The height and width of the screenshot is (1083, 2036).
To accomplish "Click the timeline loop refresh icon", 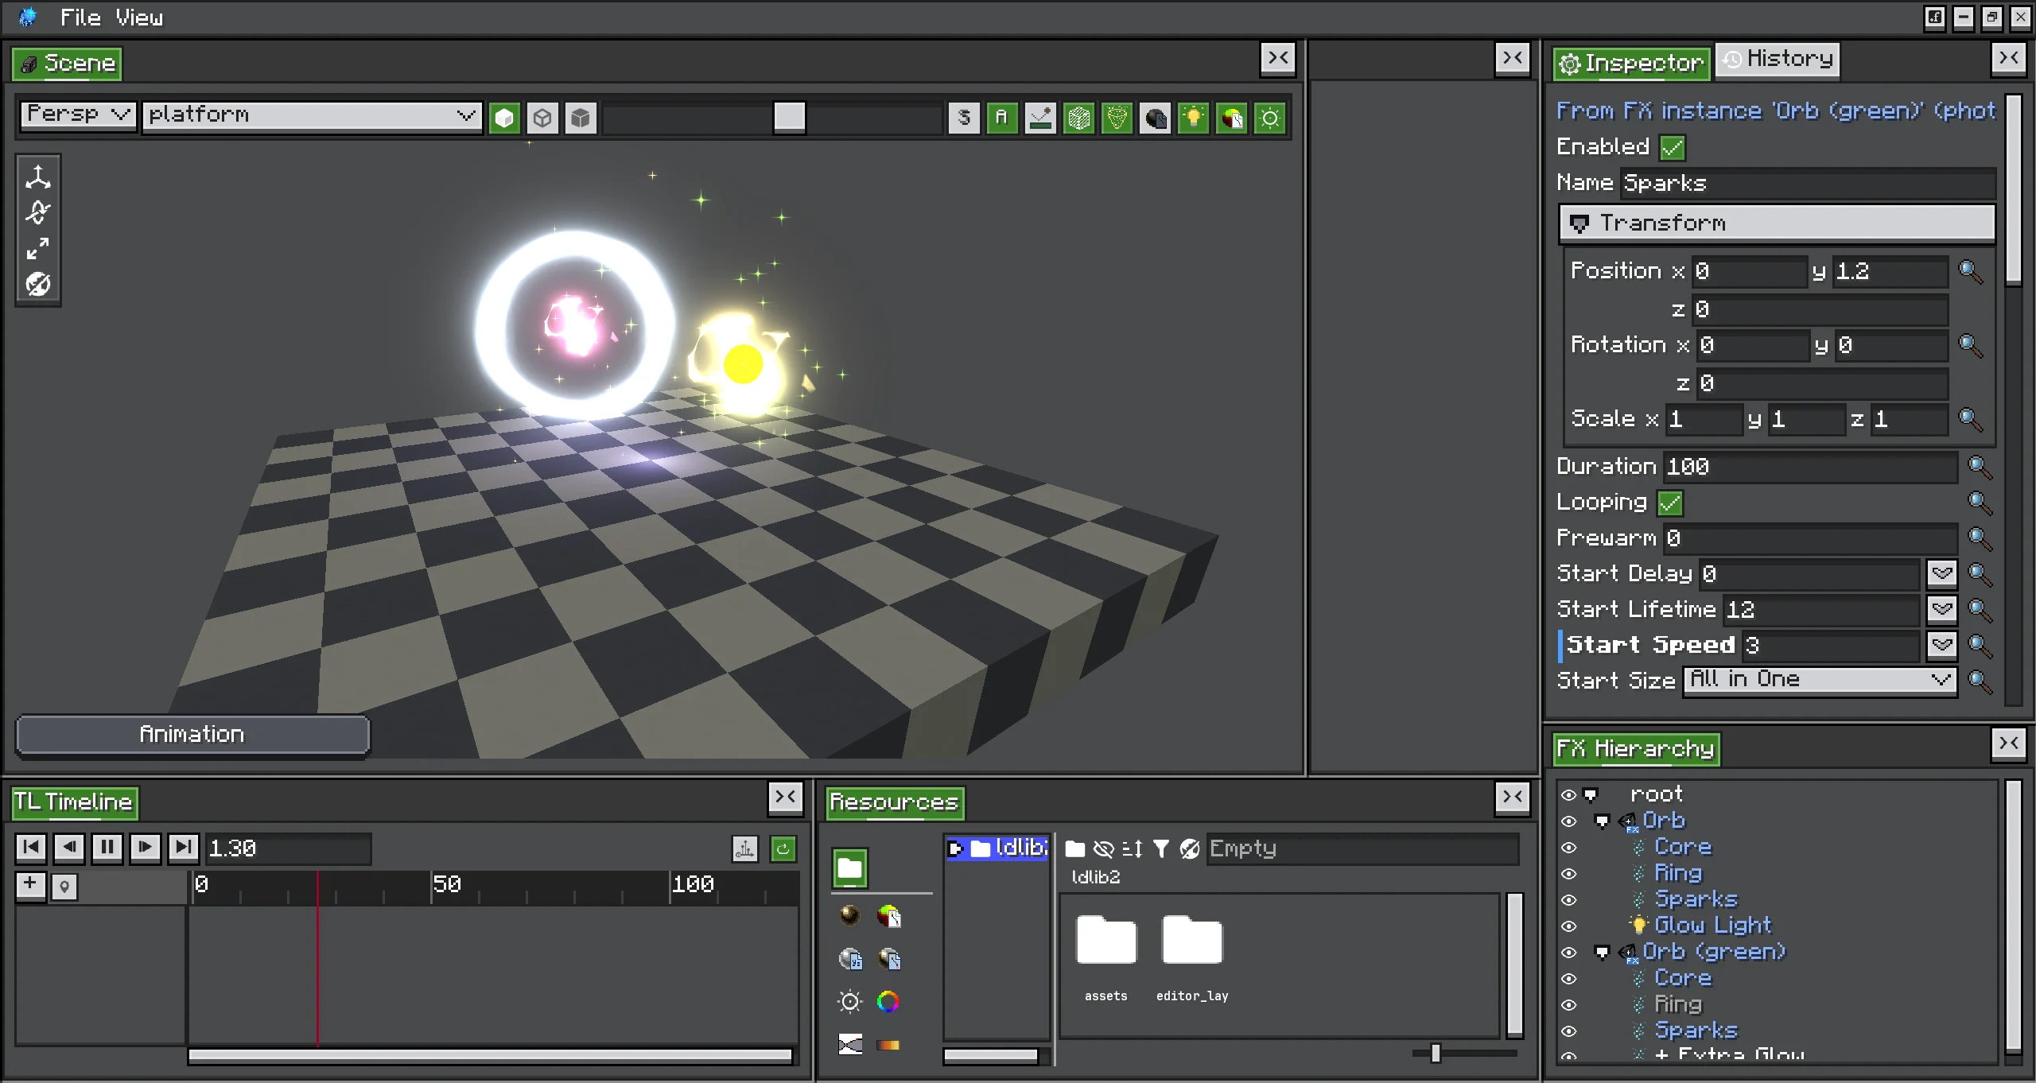I will (783, 848).
